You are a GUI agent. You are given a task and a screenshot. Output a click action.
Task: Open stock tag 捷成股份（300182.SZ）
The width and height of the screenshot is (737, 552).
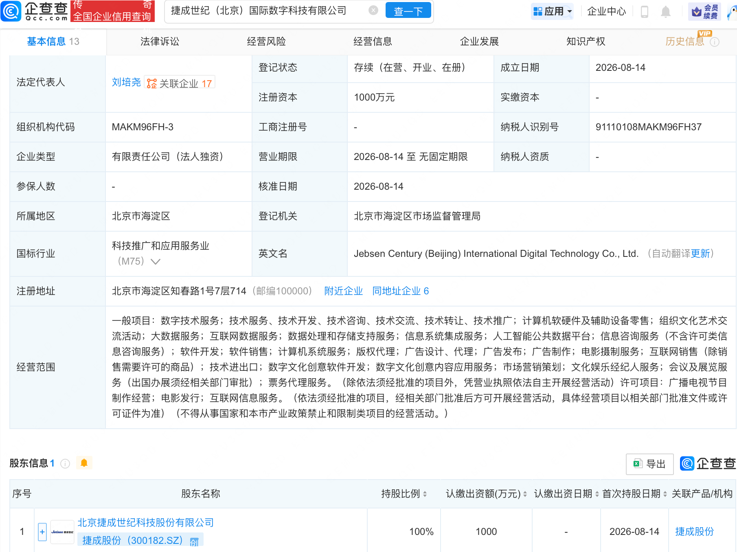point(133,541)
